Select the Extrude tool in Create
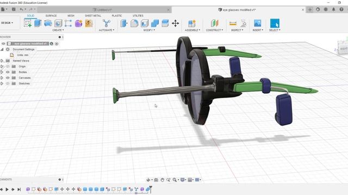Image resolution: width=348 pixels, height=195 pixels. (38, 23)
